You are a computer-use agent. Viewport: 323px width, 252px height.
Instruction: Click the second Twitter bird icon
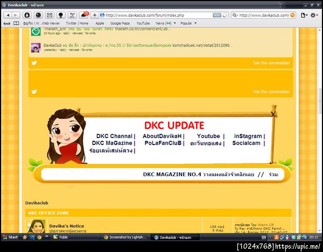point(34,92)
